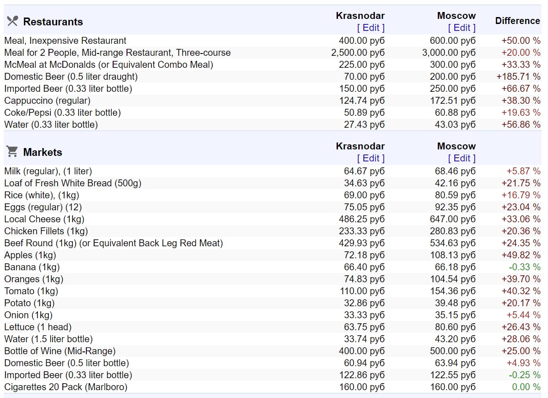Select the Milk (regular), (1 liter) label
This screenshot has height=398, width=548.
pos(48,172)
